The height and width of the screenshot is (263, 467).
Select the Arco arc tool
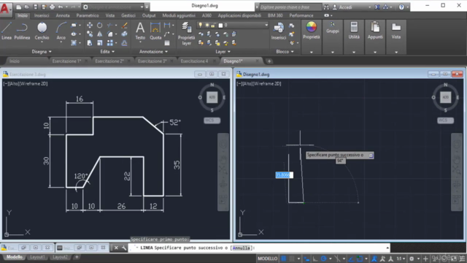(61, 31)
